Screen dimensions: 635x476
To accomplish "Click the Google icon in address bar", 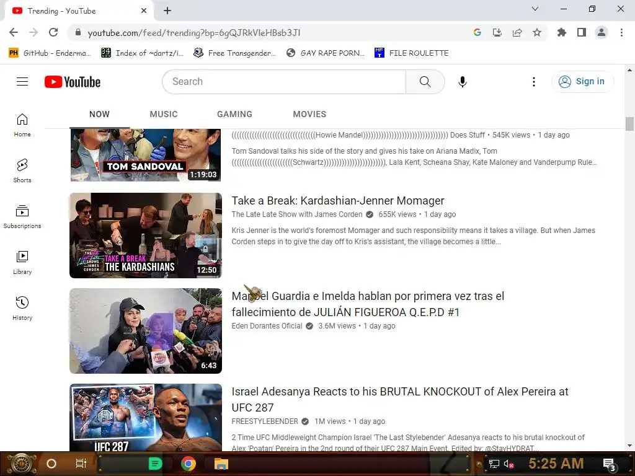I will coord(477,32).
